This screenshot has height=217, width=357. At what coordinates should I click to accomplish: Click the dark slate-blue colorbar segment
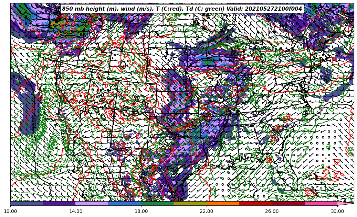click(x=27, y=203)
